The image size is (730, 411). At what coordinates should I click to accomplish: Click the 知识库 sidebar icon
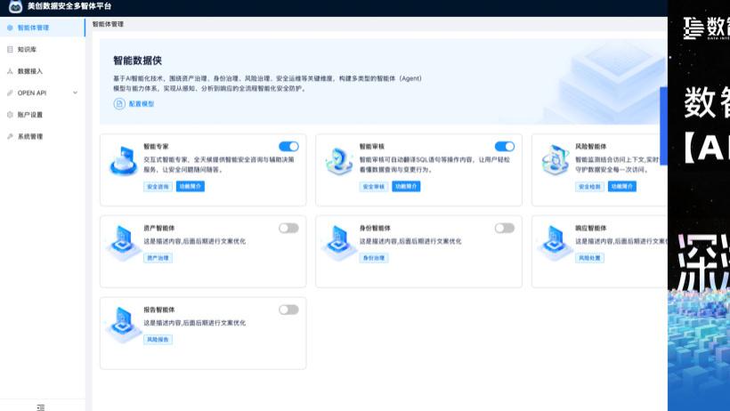(10, 49)
